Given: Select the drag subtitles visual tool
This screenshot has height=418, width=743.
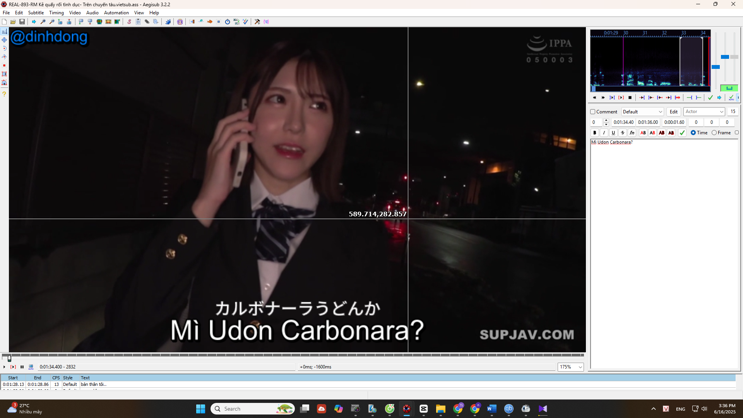Looking at the screenshot, I should point(4,40).
